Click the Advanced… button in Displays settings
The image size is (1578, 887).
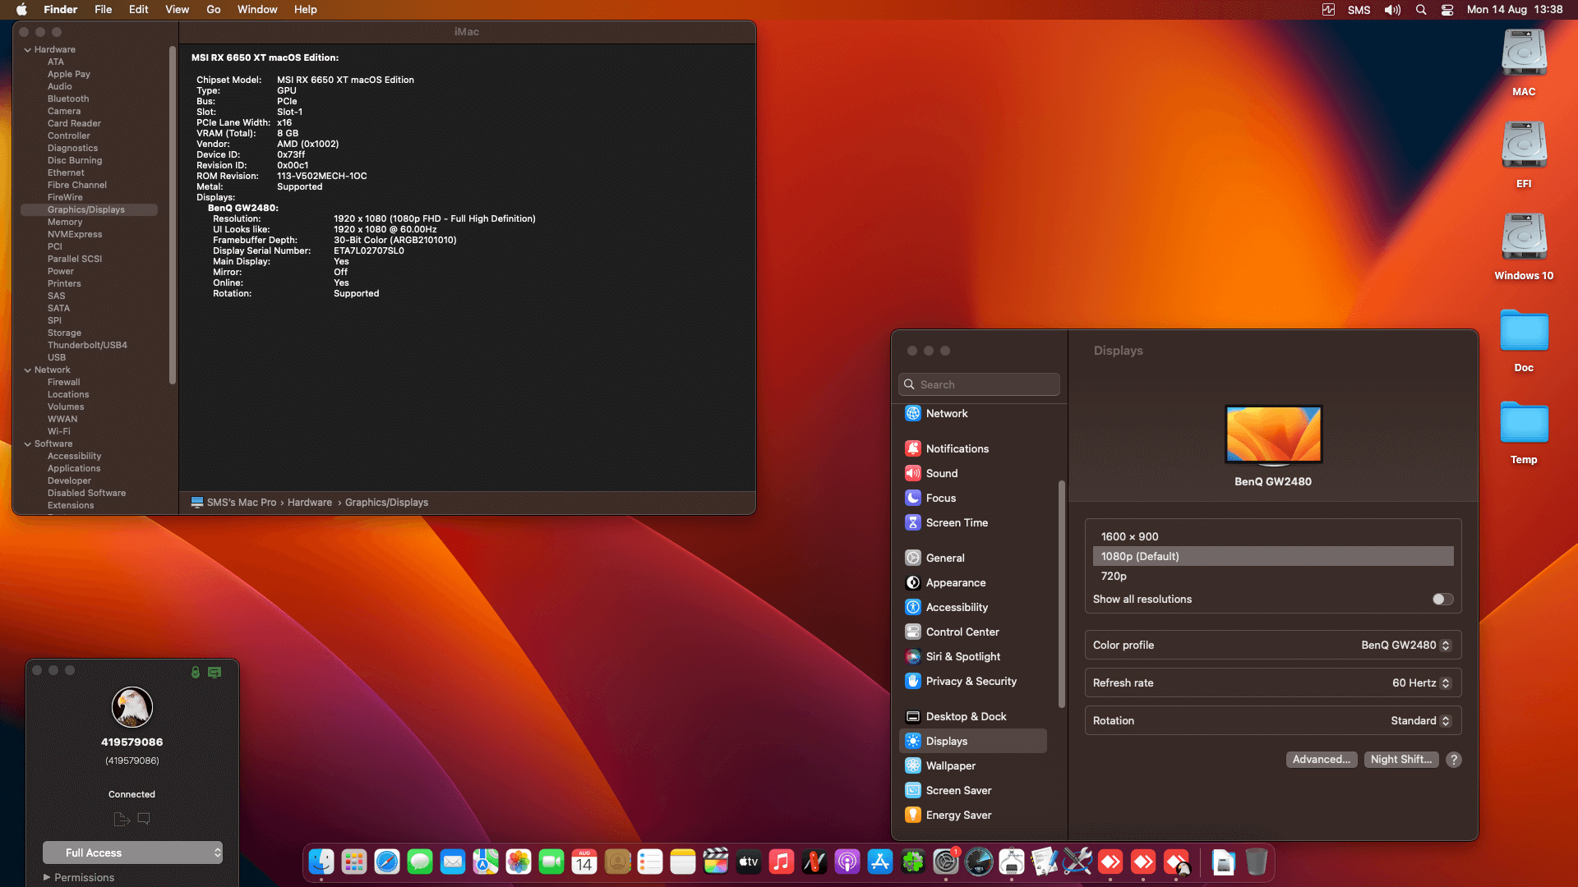click(1321, 759)
